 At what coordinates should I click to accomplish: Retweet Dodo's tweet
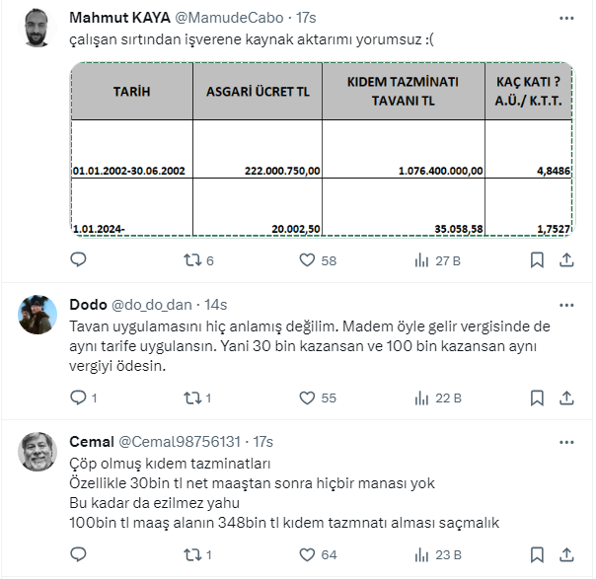coord(193,398)
